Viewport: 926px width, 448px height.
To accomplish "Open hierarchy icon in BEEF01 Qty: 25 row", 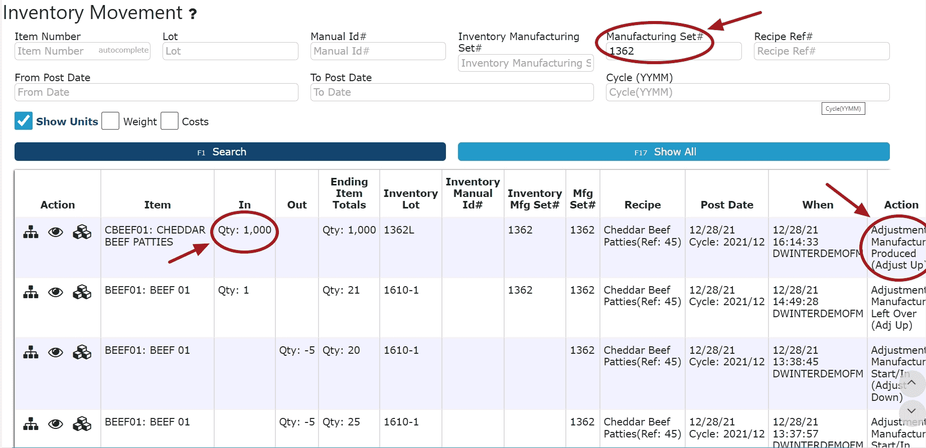I will coord(31,424).
